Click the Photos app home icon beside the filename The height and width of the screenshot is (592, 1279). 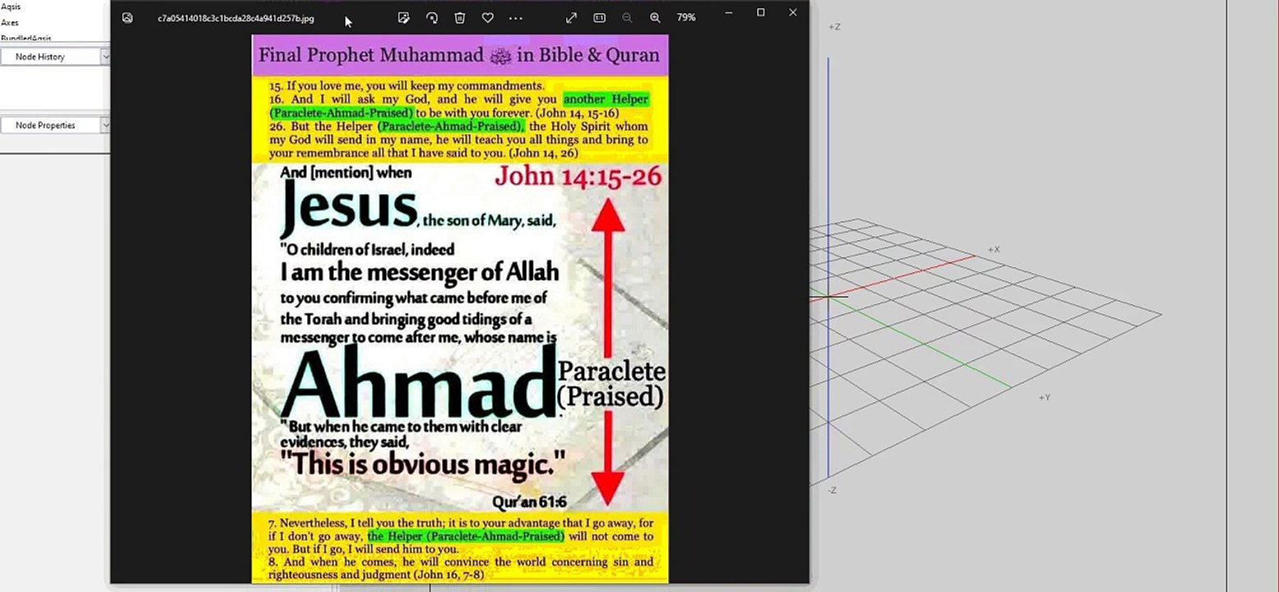pyautogui.click(x=127, y=17)
